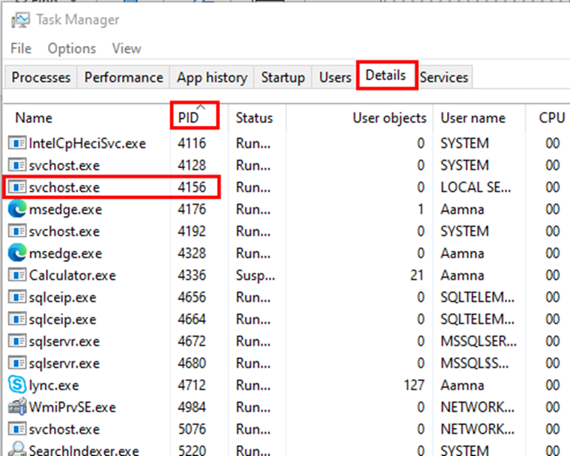Image resolution: width=570 pixels, height=456 pixels.
Task: Open the File menu
Action: click(21, 48)
